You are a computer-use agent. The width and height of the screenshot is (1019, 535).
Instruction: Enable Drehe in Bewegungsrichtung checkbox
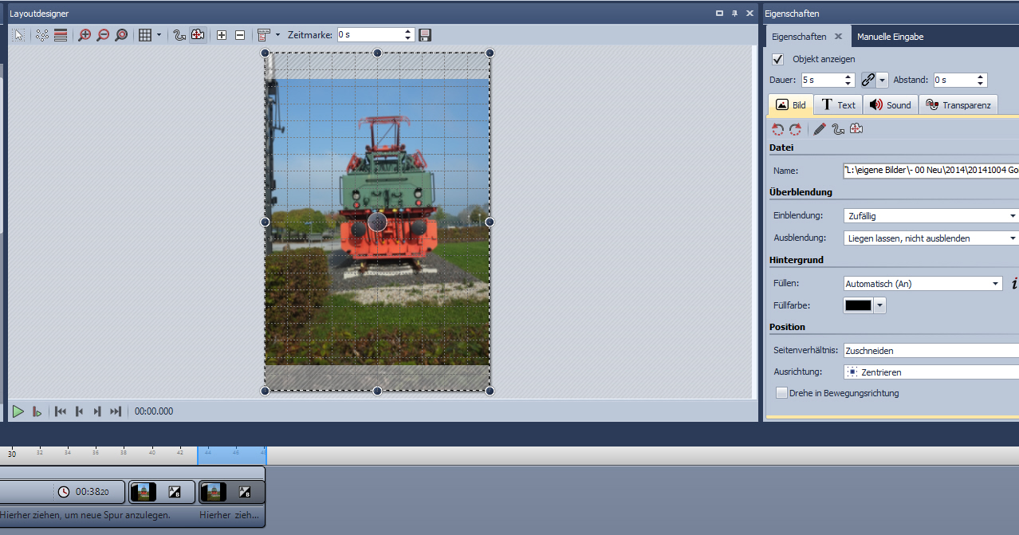pyautogui.click(x=782, y=393)
